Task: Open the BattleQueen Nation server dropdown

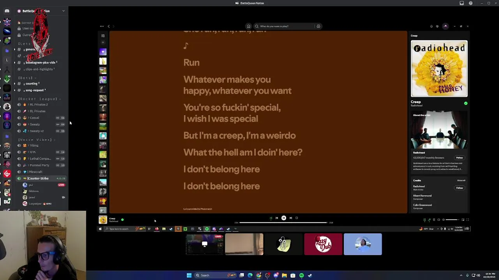Action: (x=64, y=11)
